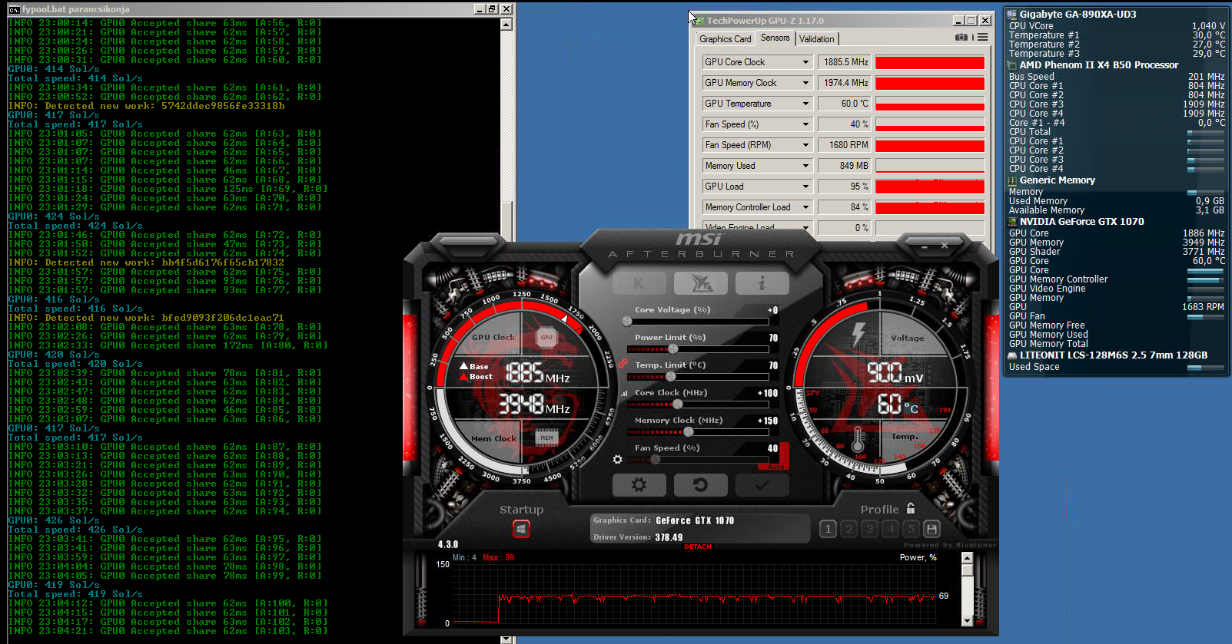Click the lightning bolt icon in voltage gauge
Image resolution: width=1232 pixels, height=644 pixels.
(858, 335)
